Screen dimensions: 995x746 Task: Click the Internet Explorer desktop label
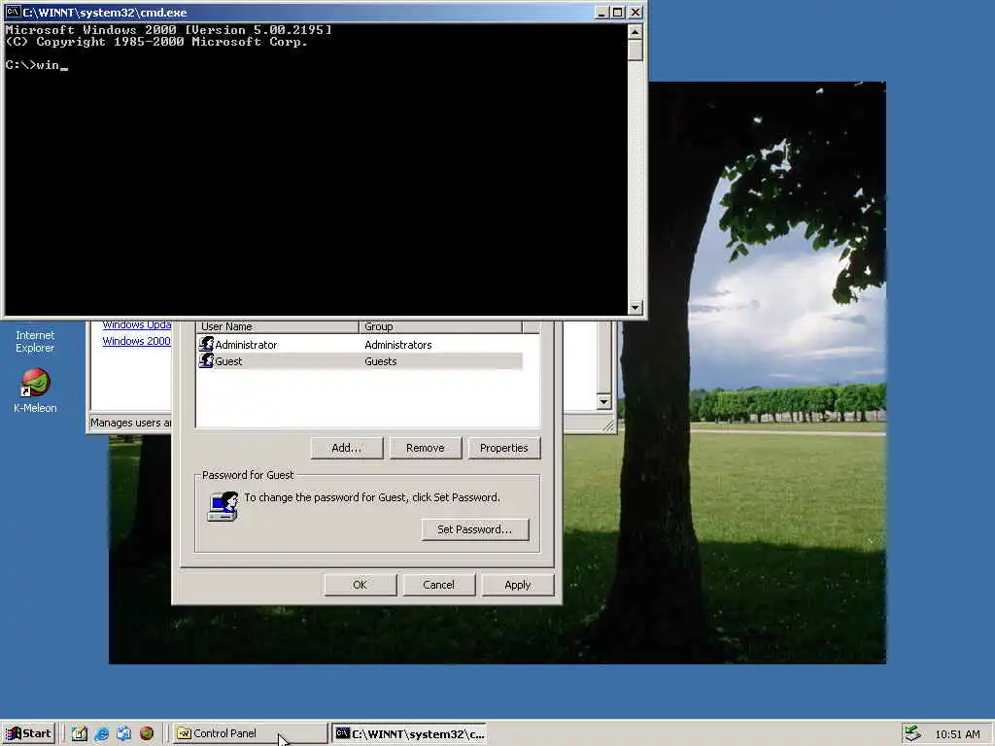click(x=35, y=341)
